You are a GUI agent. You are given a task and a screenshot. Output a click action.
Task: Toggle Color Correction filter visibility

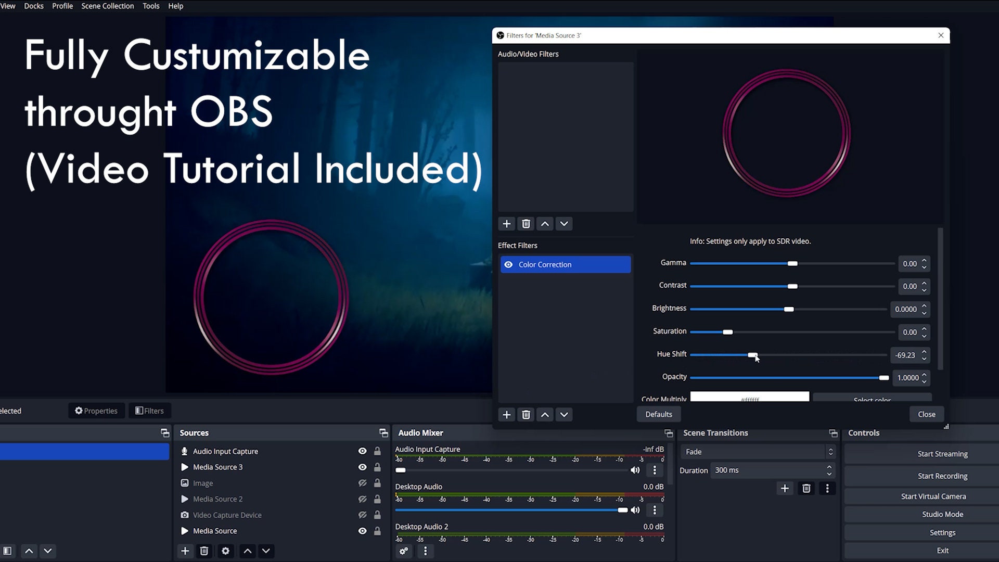[x=508, y=265]
